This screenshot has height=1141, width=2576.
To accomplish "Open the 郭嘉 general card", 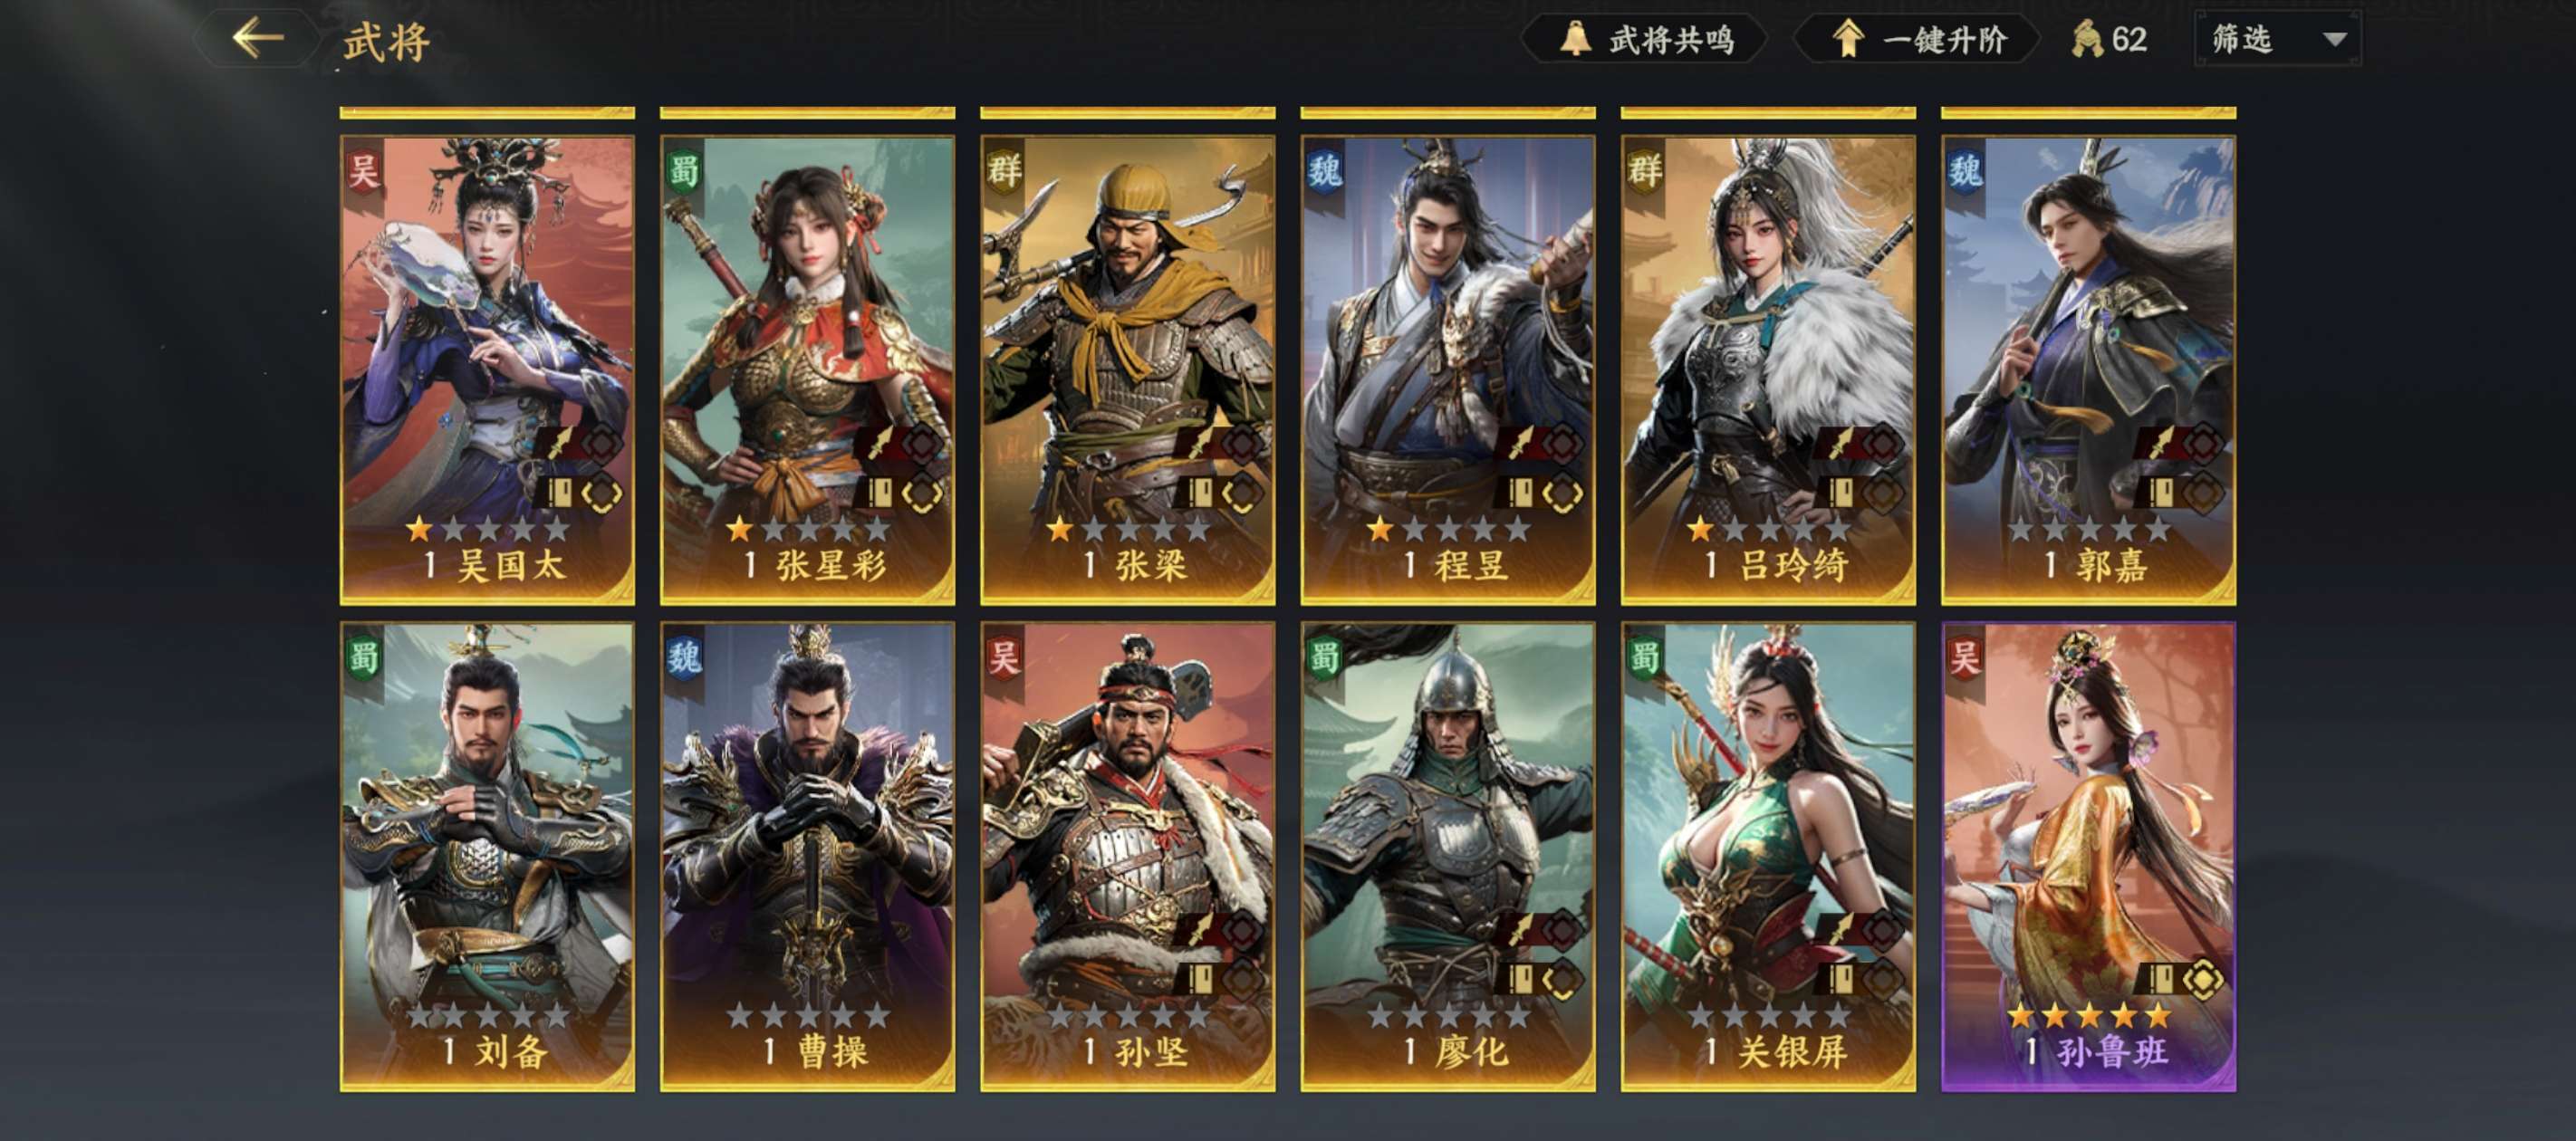I will coord(2088,370).
